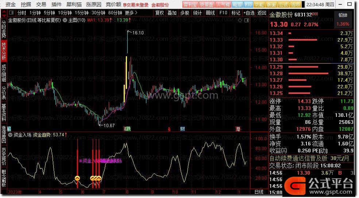This screenshot has height=198, width=359.
Task: Click the 画线 drawing toolbar item
Action: (x=210, y=13)
